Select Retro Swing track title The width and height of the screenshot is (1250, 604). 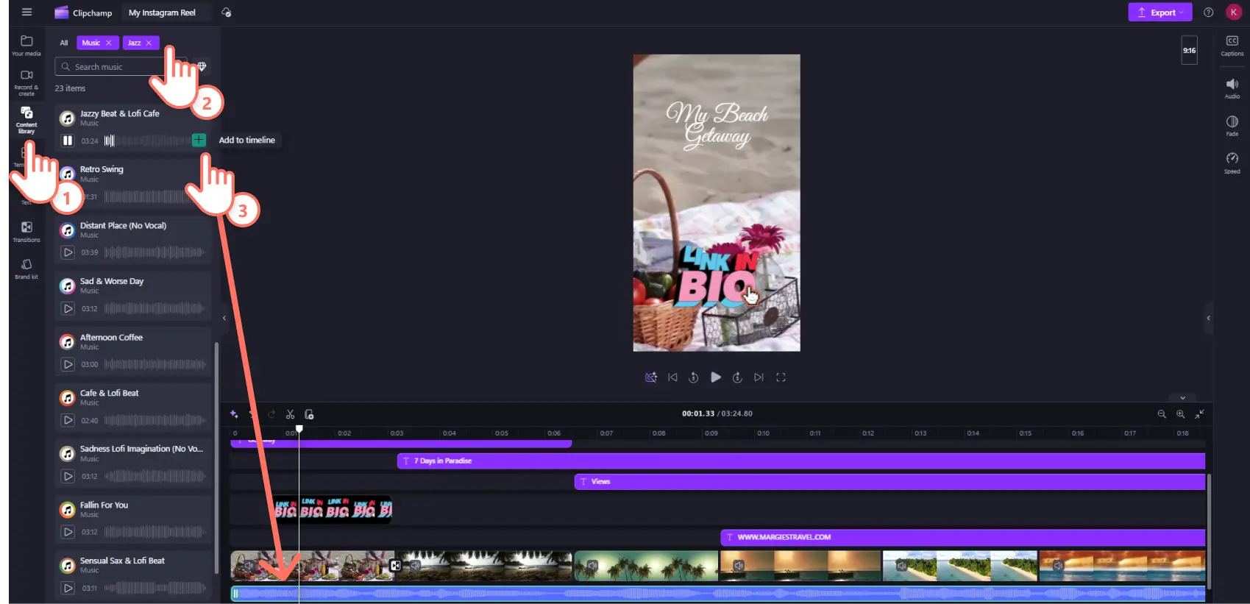(x=102, y=169)
